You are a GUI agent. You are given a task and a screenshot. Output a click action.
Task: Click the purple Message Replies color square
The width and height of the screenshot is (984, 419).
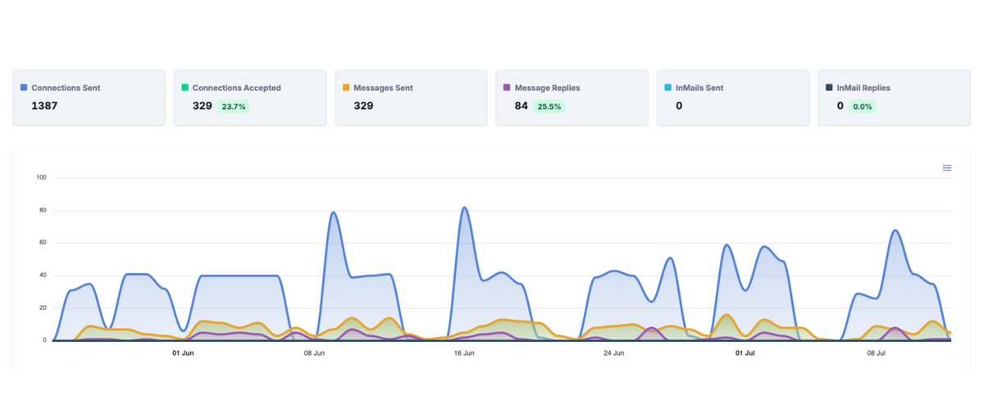coord(507,88)
